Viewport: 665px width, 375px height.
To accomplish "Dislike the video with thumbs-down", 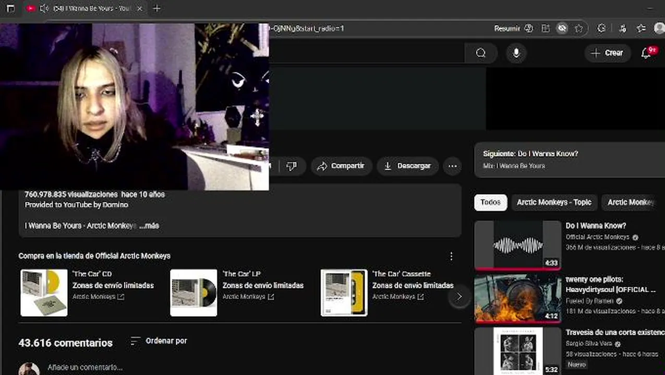I will tap(292, 166).
